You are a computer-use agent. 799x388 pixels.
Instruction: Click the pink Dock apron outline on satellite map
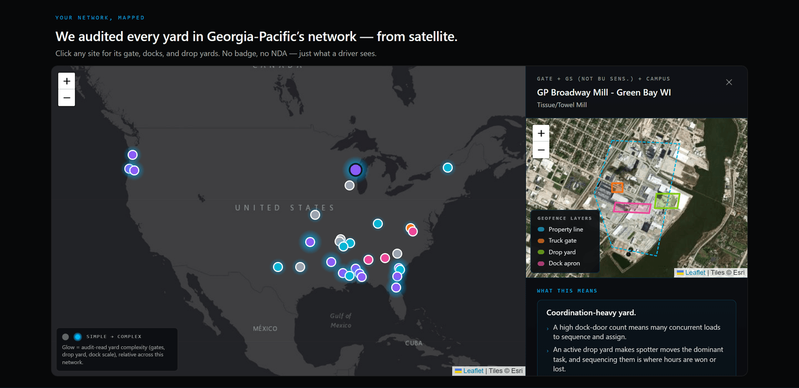[632, 208]
